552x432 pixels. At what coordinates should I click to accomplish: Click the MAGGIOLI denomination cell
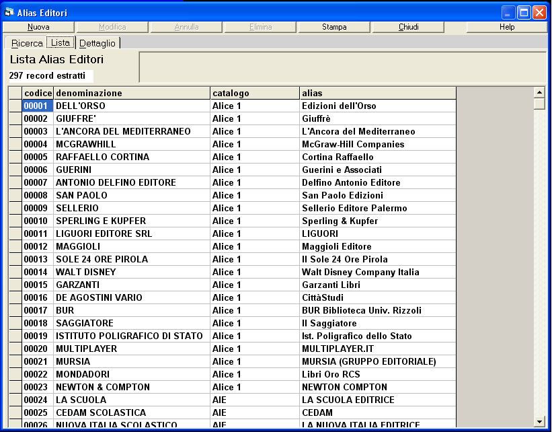(x=132, y=246)
